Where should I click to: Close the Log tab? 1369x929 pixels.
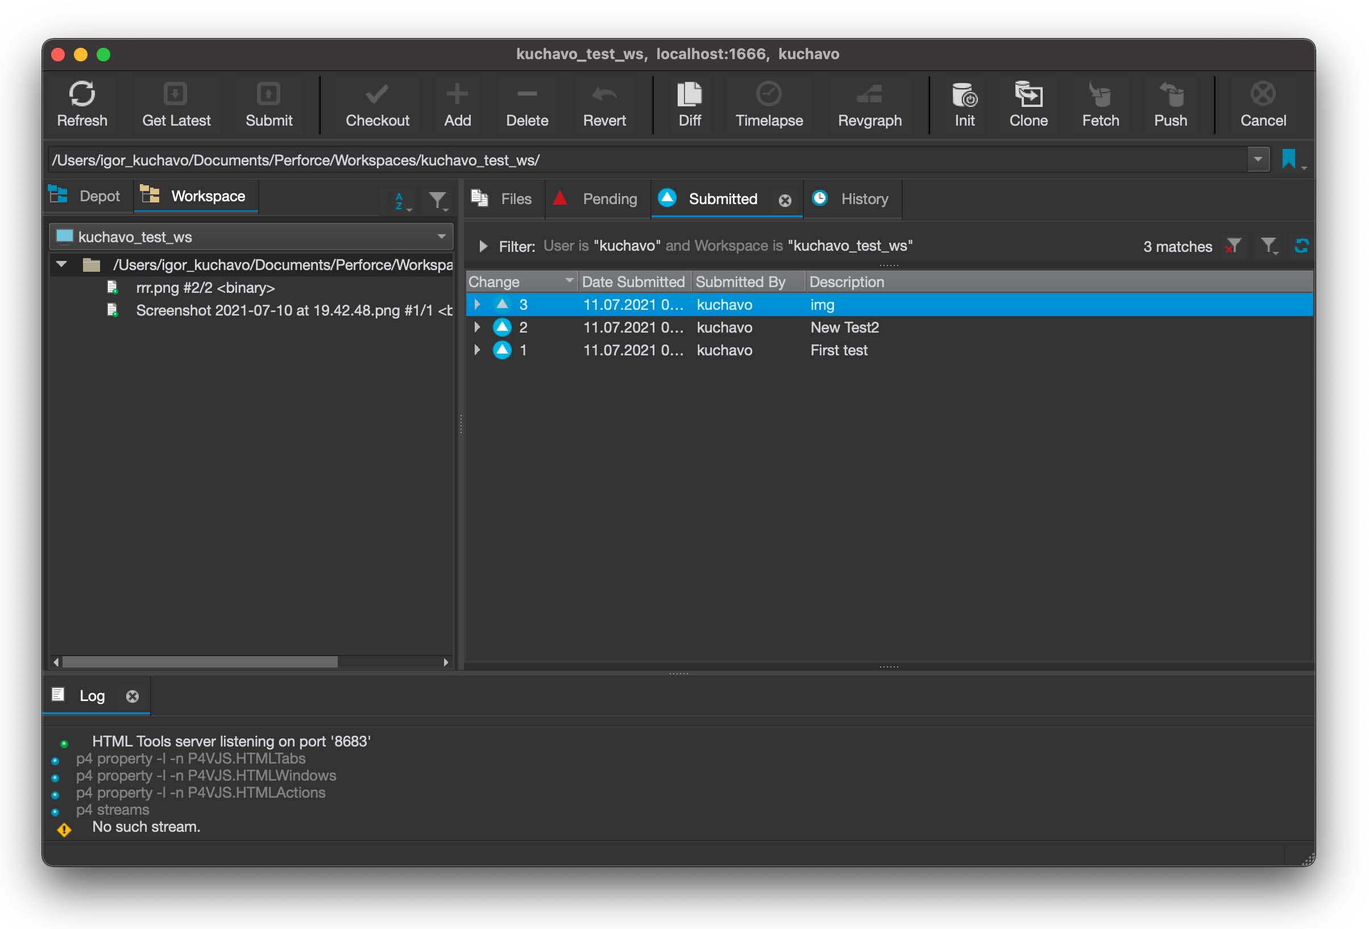132,696
